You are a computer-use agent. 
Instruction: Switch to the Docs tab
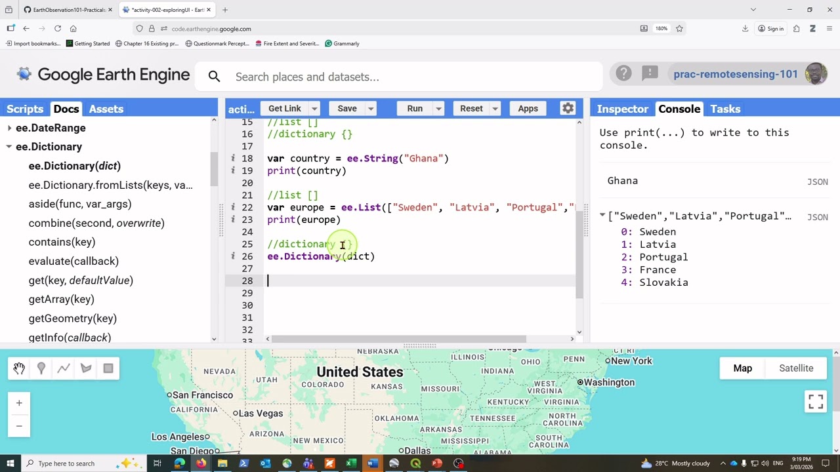point(66,109)
